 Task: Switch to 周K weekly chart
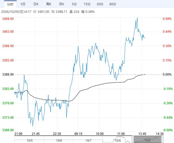(x=49, y=4)
